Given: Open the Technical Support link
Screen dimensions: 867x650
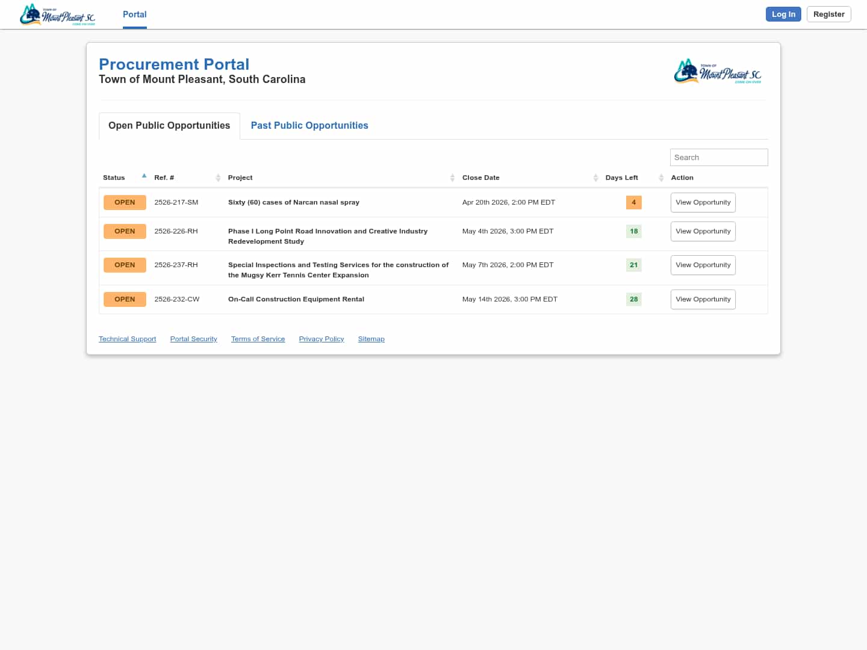Looking at the screenshot, I should 127,339.
